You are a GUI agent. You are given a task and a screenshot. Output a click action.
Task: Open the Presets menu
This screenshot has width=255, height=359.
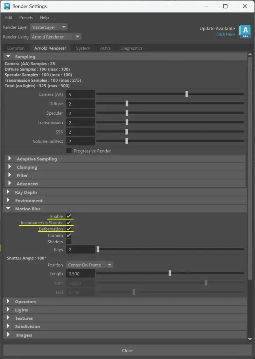(26, 18)
